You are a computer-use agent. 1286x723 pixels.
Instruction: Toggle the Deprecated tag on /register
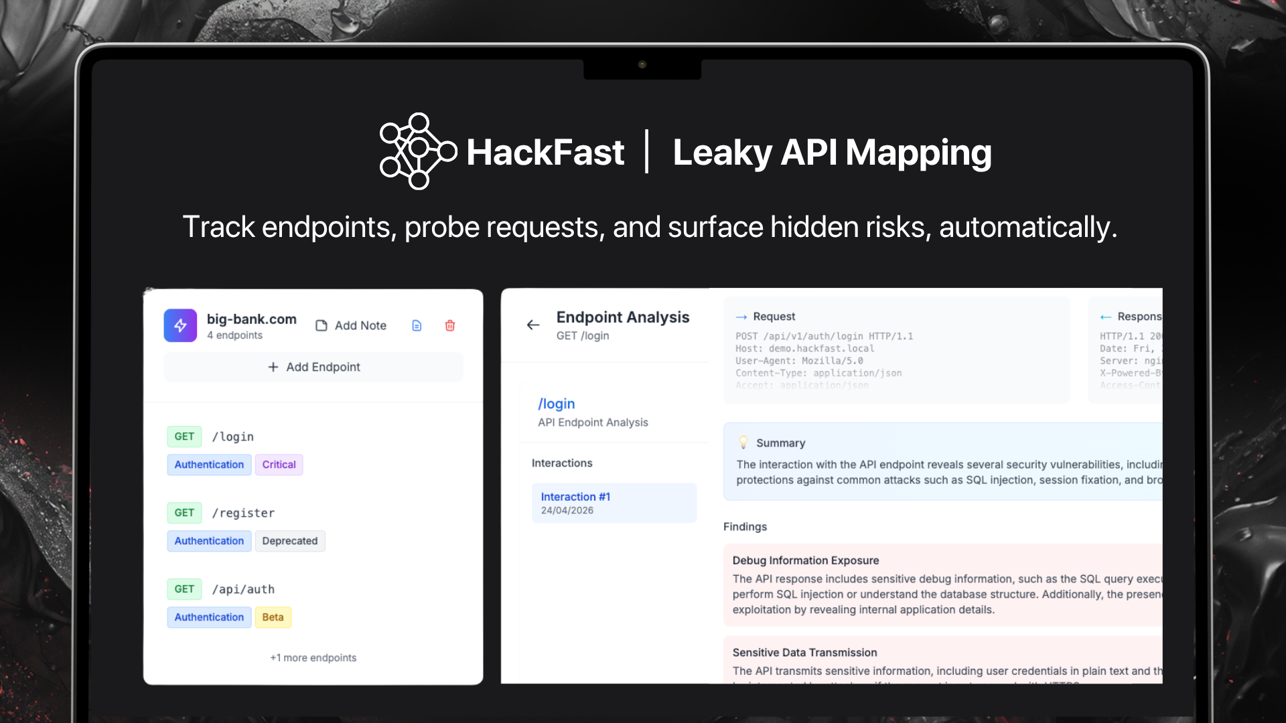[290, 541]
